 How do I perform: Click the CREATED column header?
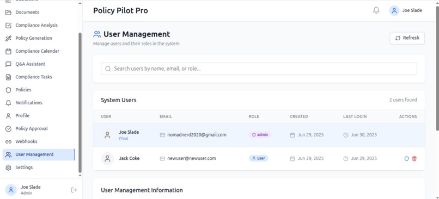[299, 116]
